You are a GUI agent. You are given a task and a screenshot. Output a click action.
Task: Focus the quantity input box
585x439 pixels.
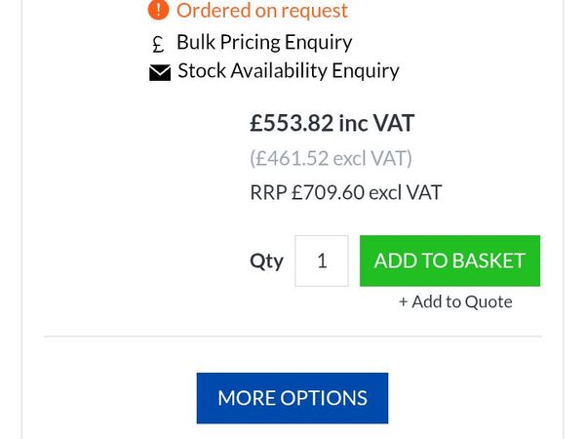(322, 260)
